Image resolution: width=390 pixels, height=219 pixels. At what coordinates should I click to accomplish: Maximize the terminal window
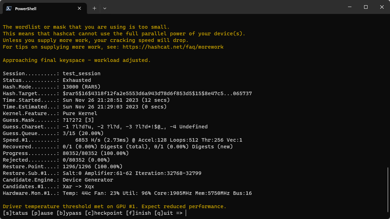(x=365, y=7)
